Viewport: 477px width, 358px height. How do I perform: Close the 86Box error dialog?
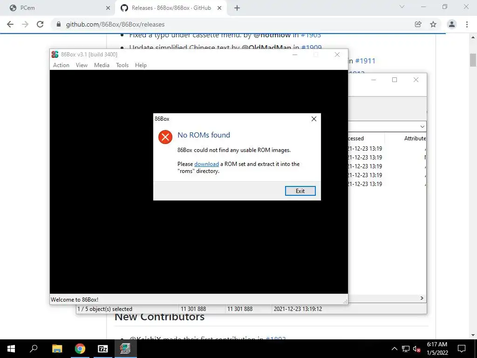coord(313,119)
